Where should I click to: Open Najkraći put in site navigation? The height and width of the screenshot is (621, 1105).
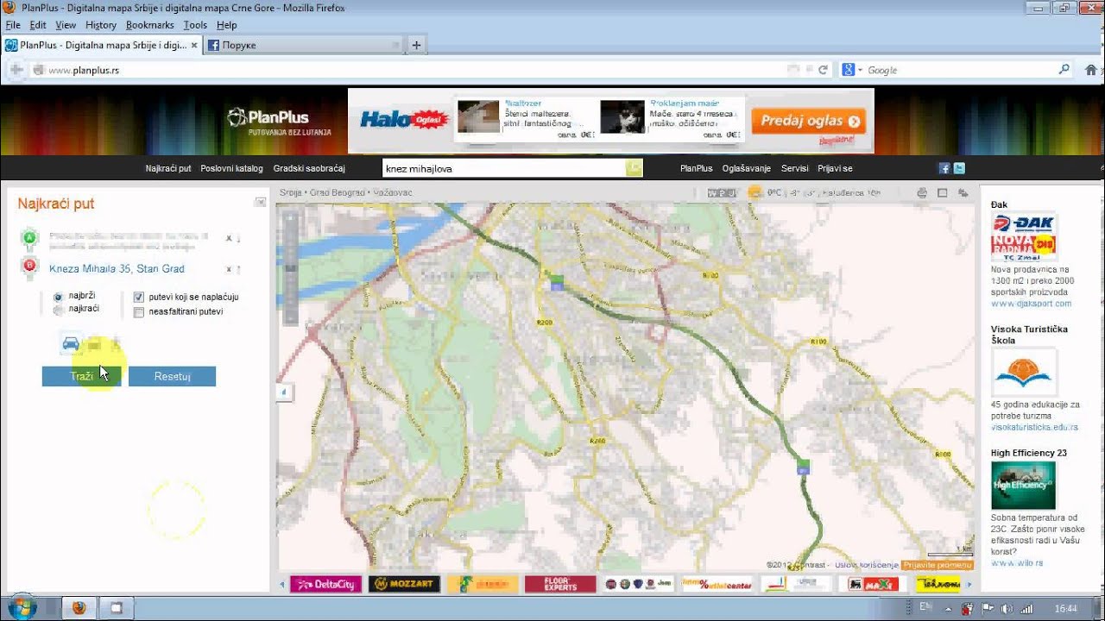pyautogui.click(x=168, y=168)
